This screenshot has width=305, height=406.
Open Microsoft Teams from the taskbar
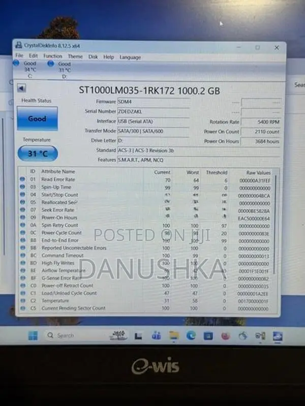pyautogui.click(x=156, y=335)
